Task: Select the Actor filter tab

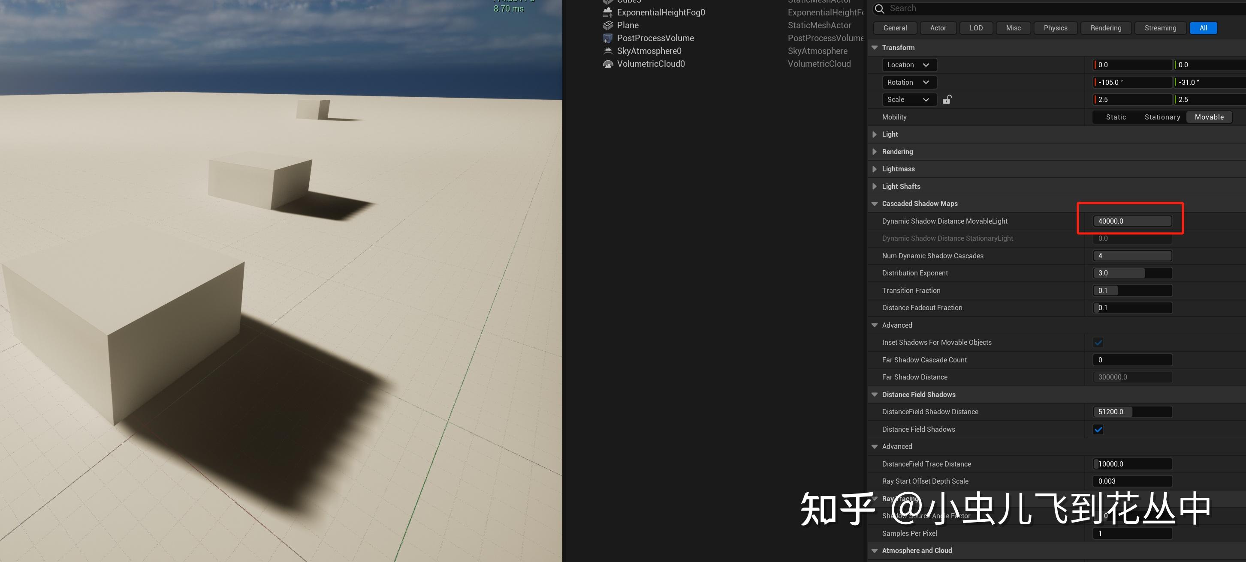Action: 938,28
